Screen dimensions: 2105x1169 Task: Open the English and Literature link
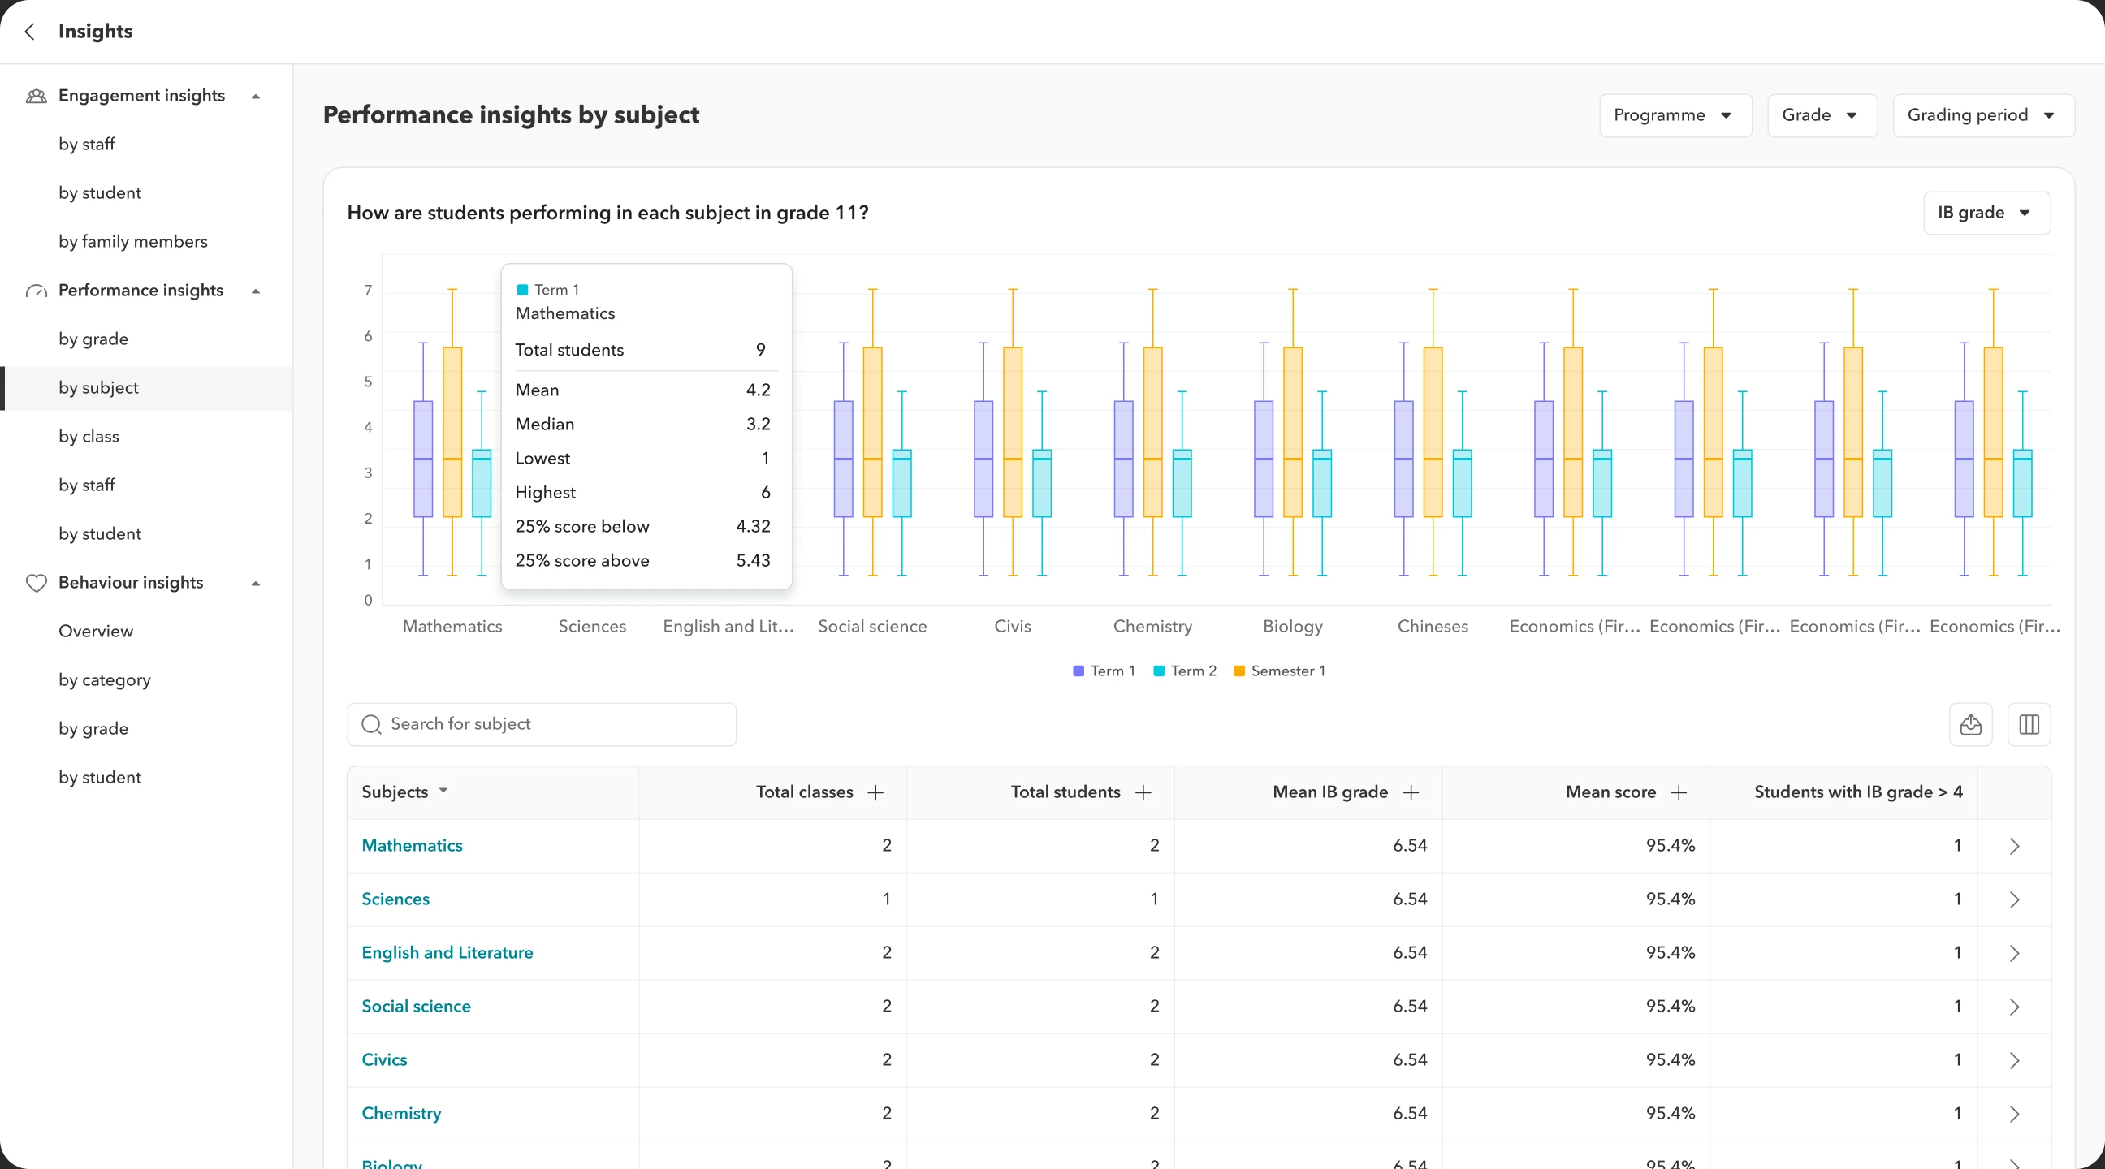(447, 952)
